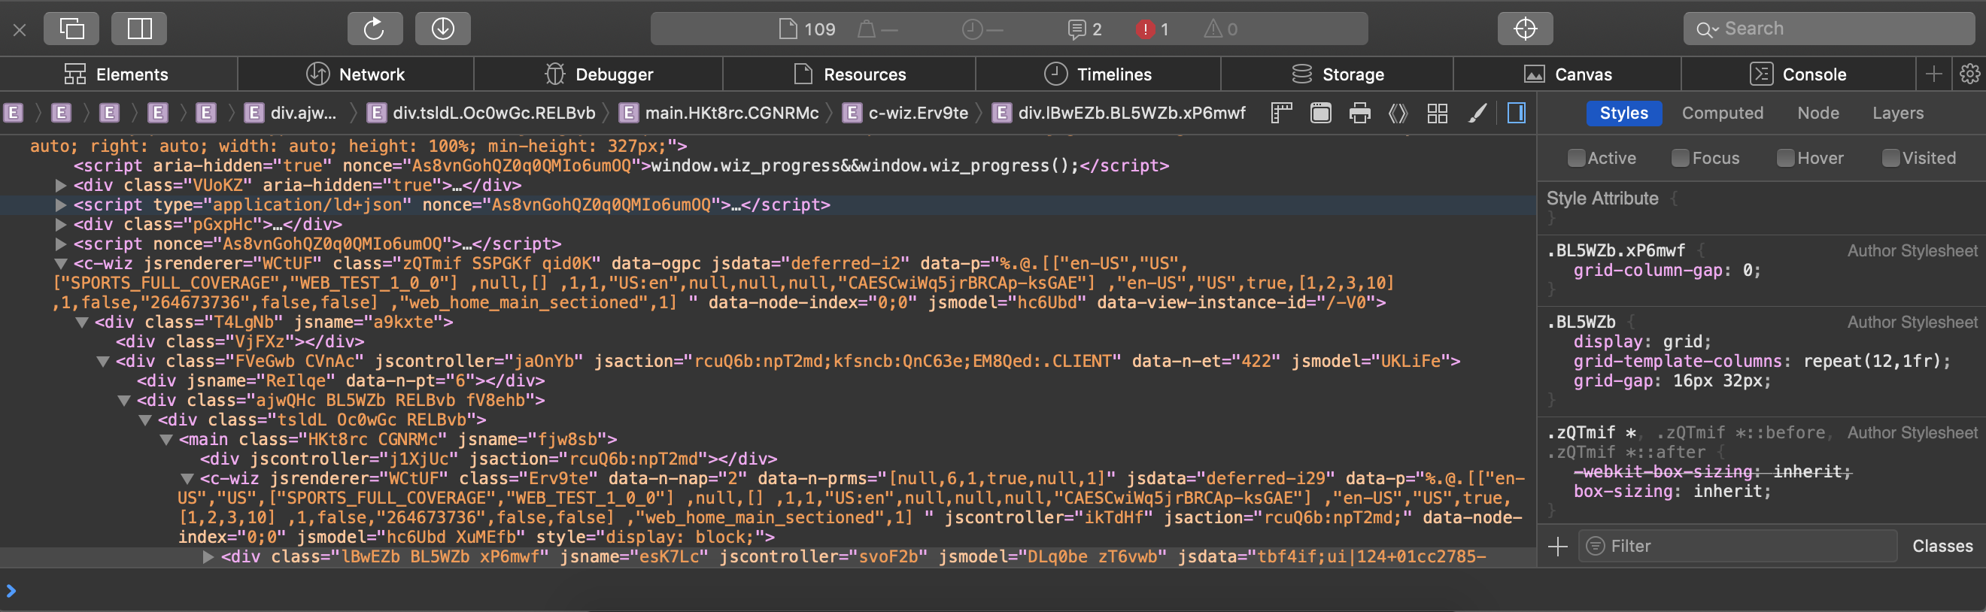The width and height of the screenshot is (1986, 612).
Task: Toggle the layout grid overlay icon
Action: click(1437, 114)
